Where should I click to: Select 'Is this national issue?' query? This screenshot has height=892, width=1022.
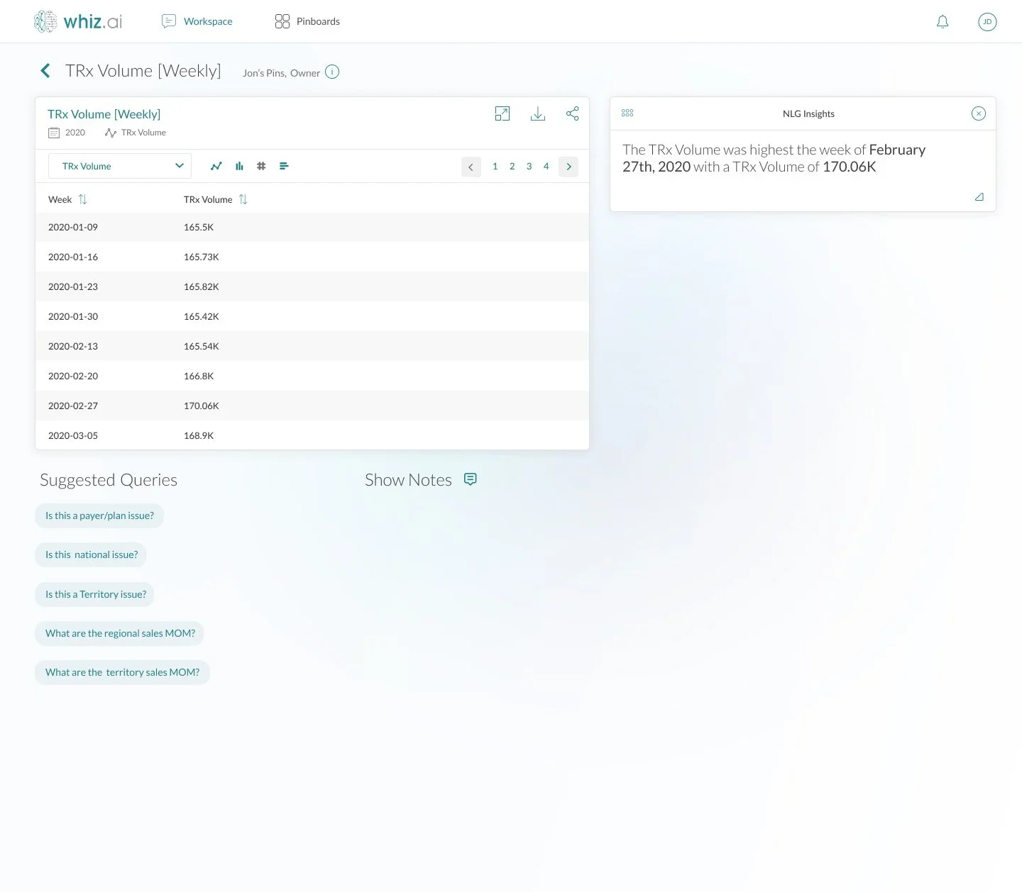91,554
